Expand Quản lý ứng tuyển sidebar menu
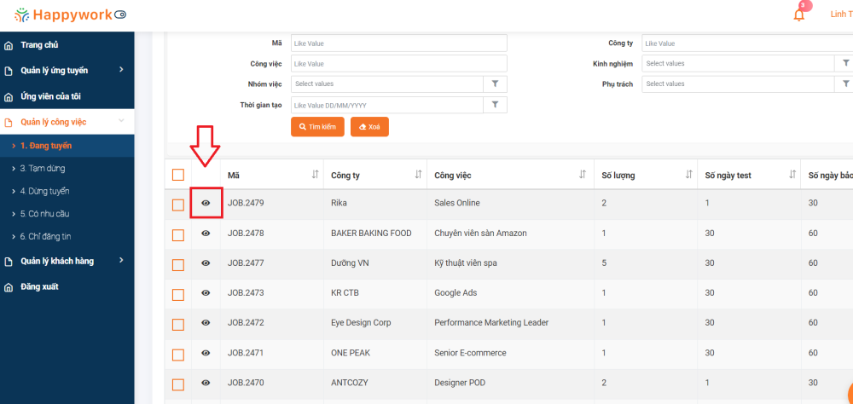Image resolution: width=853 pixels, height=404 pixels. 121,70
